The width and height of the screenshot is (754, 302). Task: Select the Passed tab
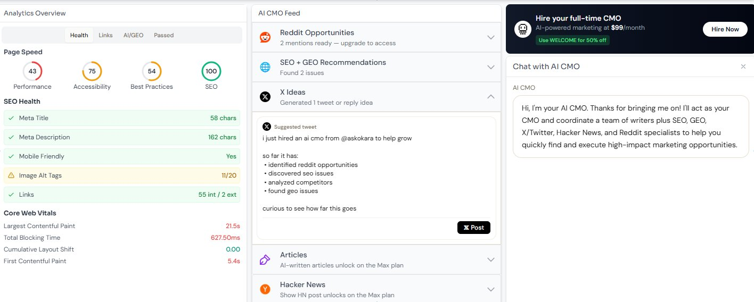[164, 35]
